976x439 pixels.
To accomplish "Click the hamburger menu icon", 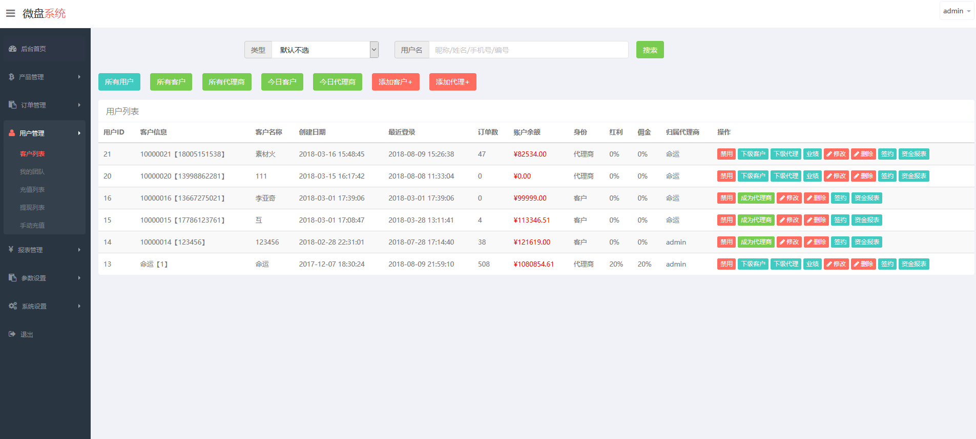I will (10, 13).
